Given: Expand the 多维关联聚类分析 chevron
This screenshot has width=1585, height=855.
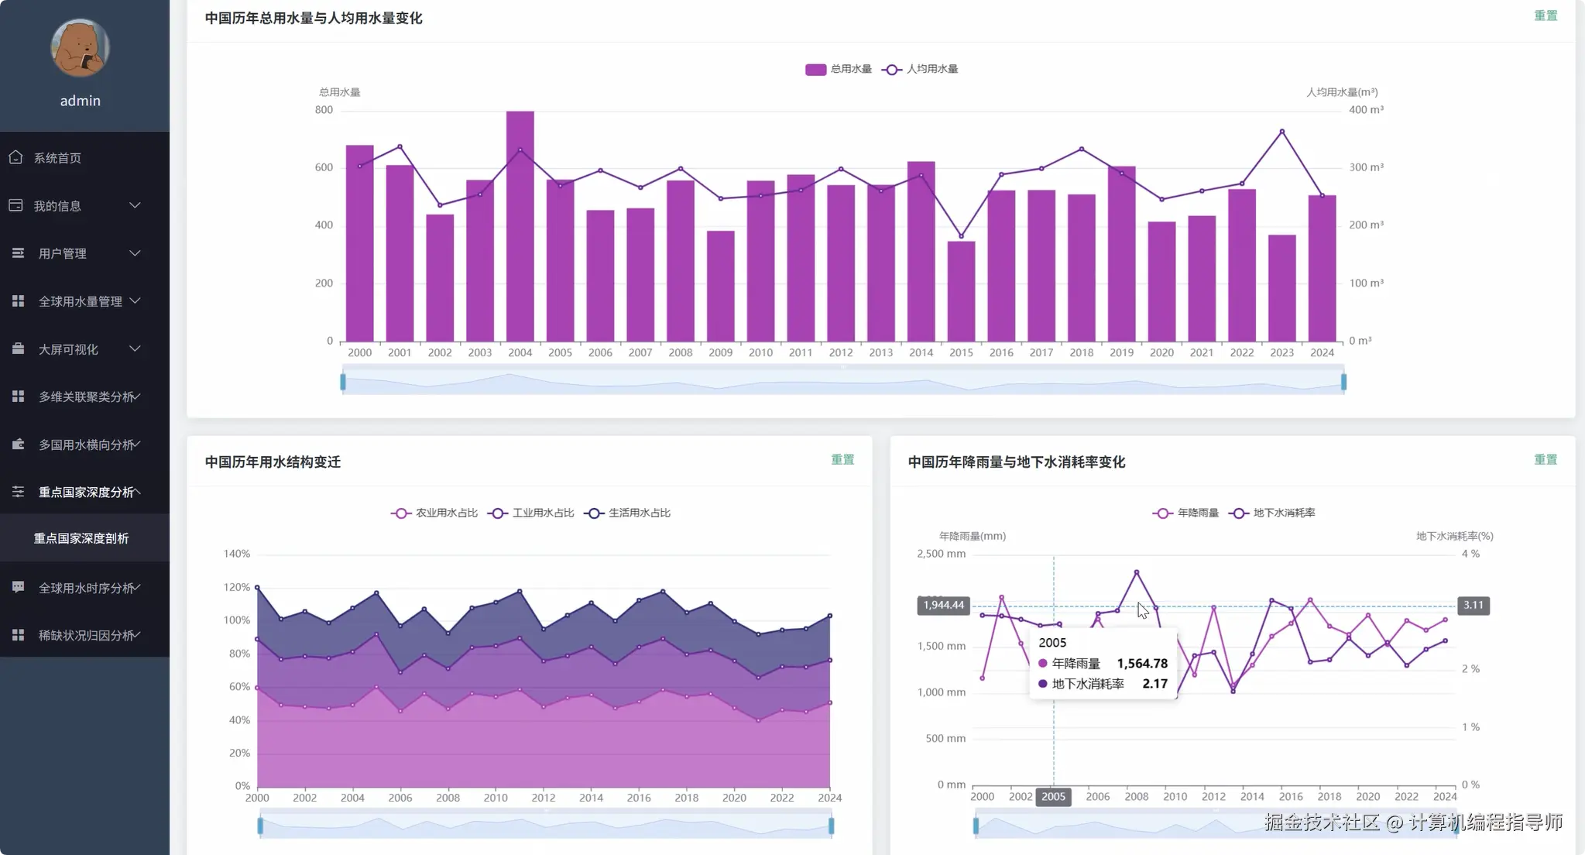Looking at the screenshot, I should coord(137,397).
